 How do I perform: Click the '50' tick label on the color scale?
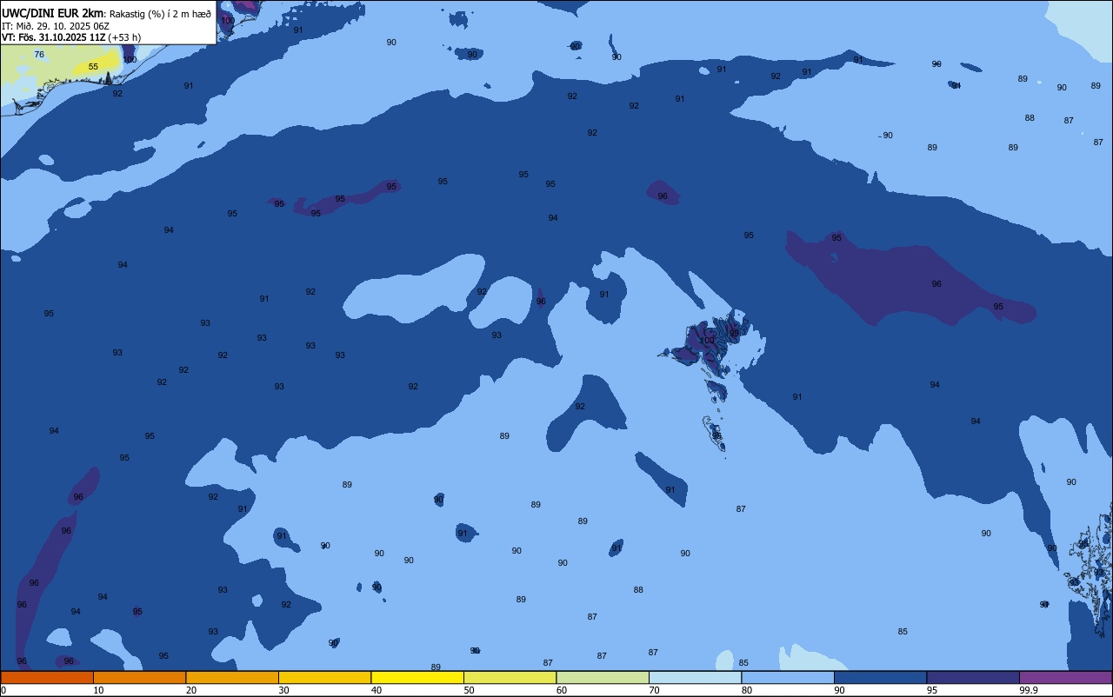[x=469, y=690]
